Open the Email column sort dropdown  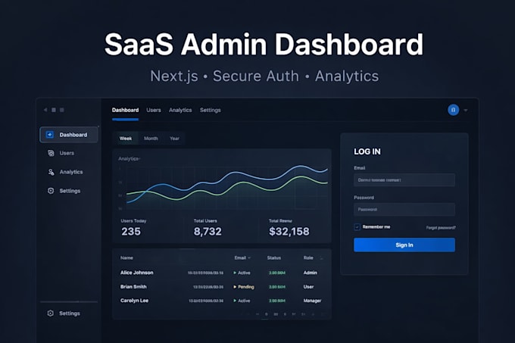click(249, 258)
